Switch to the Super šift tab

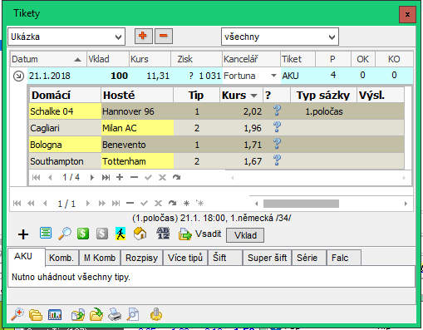268,258
